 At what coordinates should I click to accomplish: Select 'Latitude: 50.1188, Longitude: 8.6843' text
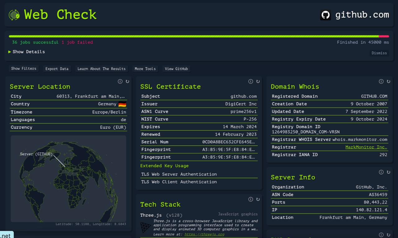tap(91, 224)
